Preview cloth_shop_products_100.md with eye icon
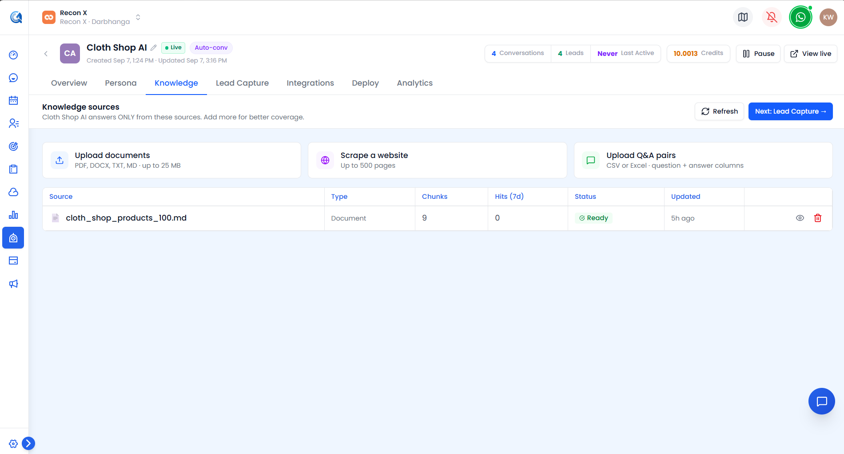This screenshot has height=454, width=844. tap(800, 218)
